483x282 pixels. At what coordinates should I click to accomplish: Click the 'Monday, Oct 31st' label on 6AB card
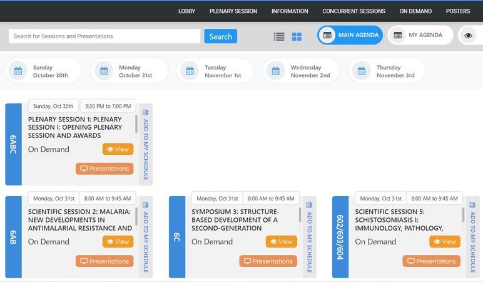[54, 199]
